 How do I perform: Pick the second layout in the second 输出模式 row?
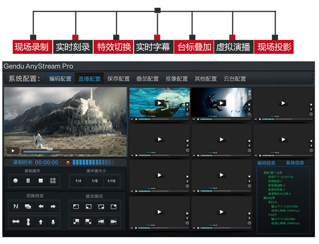(88, 222)
